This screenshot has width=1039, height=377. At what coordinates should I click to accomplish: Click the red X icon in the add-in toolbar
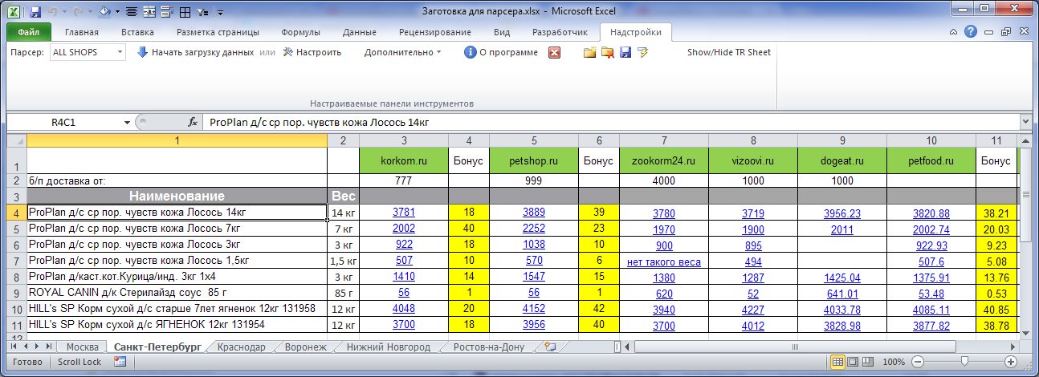tap(554, 52)
